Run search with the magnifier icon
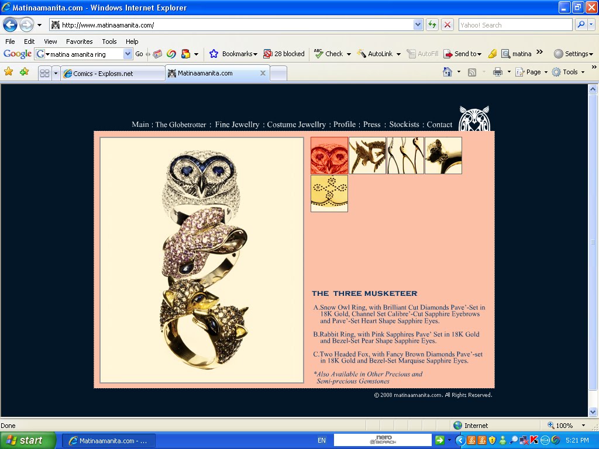Image resolution: width=599 pixels, height=449 pixels. [581, 25]
